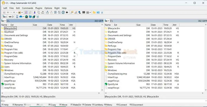Select System Volume Information in right panel
This screenshot has height=107, width=207.
pos(121,63)
